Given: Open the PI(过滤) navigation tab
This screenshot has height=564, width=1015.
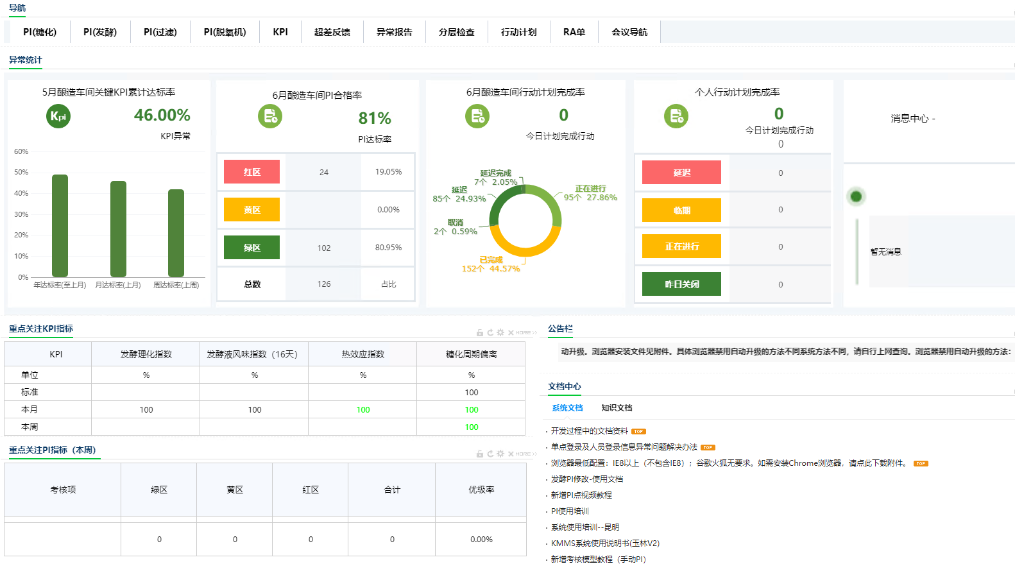Looking at the screenshot, I should [160, 32].
